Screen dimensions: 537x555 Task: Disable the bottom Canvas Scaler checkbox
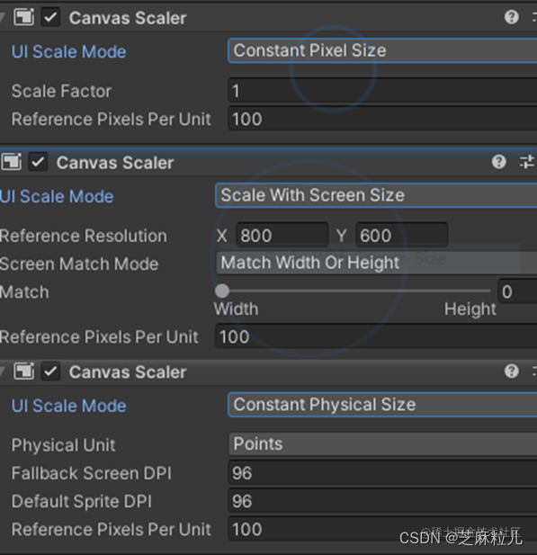click(x=50, y=371)
